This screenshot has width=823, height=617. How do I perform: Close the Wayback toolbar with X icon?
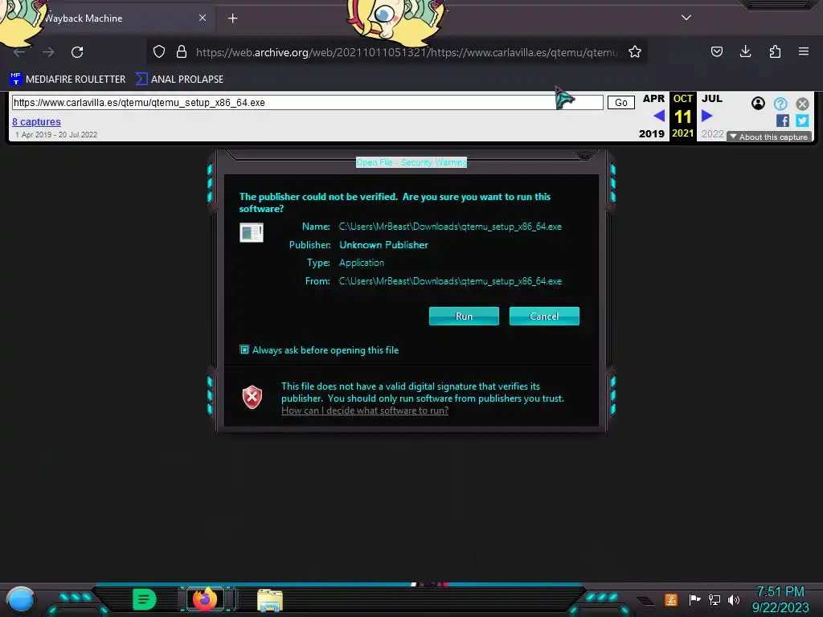point(802,104)
